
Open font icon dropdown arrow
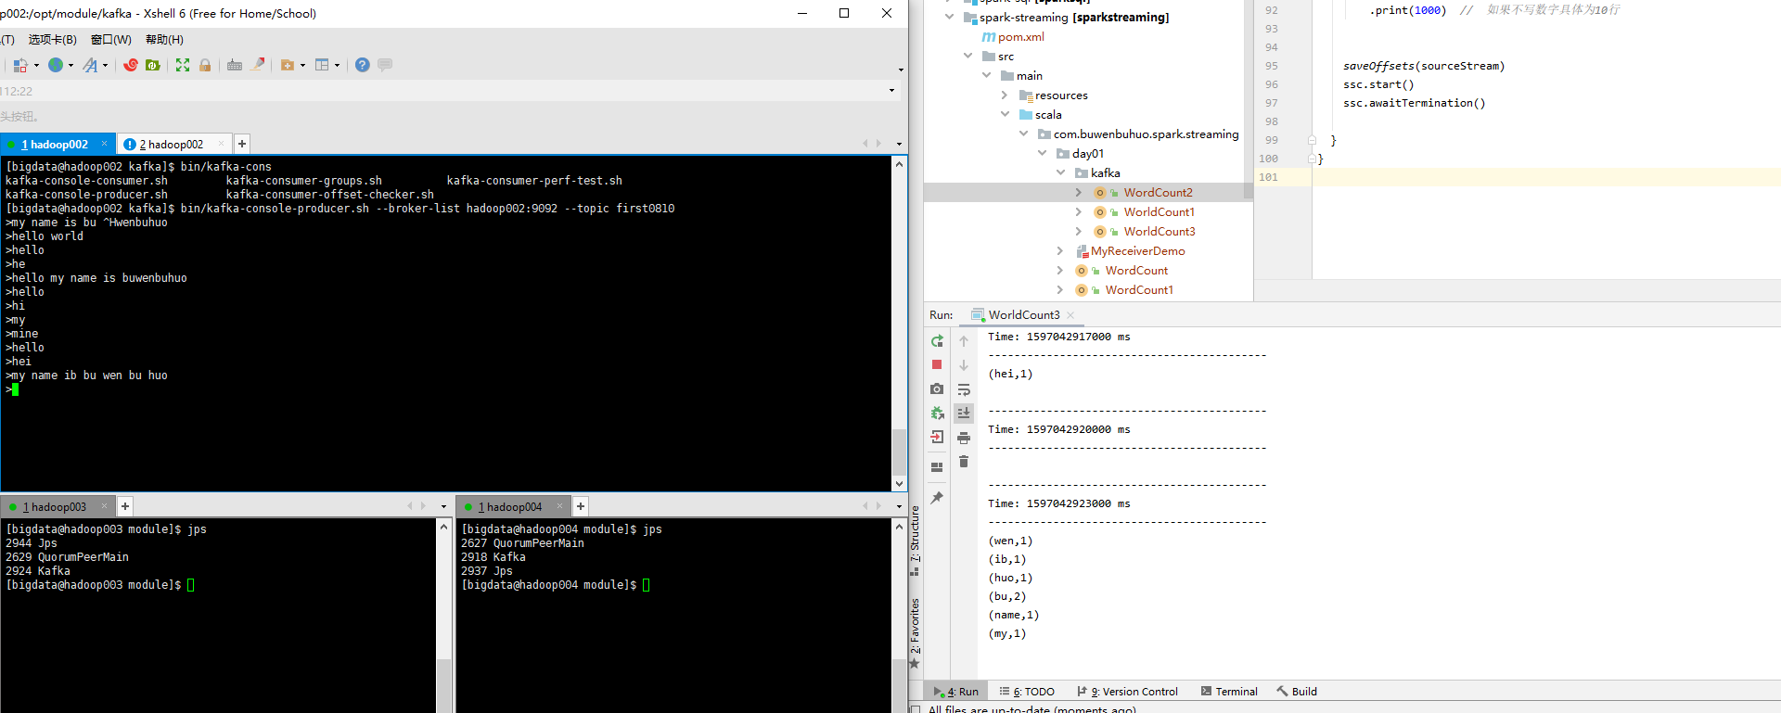pos(105,66)
